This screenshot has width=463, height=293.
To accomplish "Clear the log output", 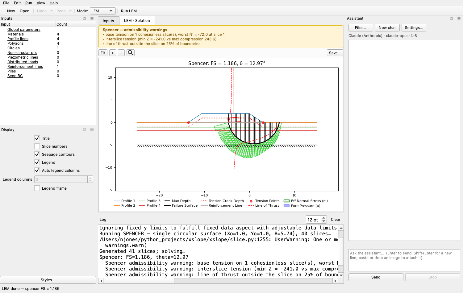I will click(336, 219).
